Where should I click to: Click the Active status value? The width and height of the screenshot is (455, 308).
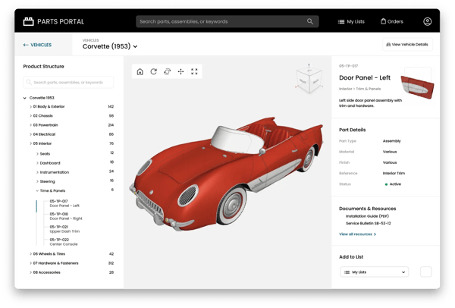pyautogui.click(x=393, y=184)
